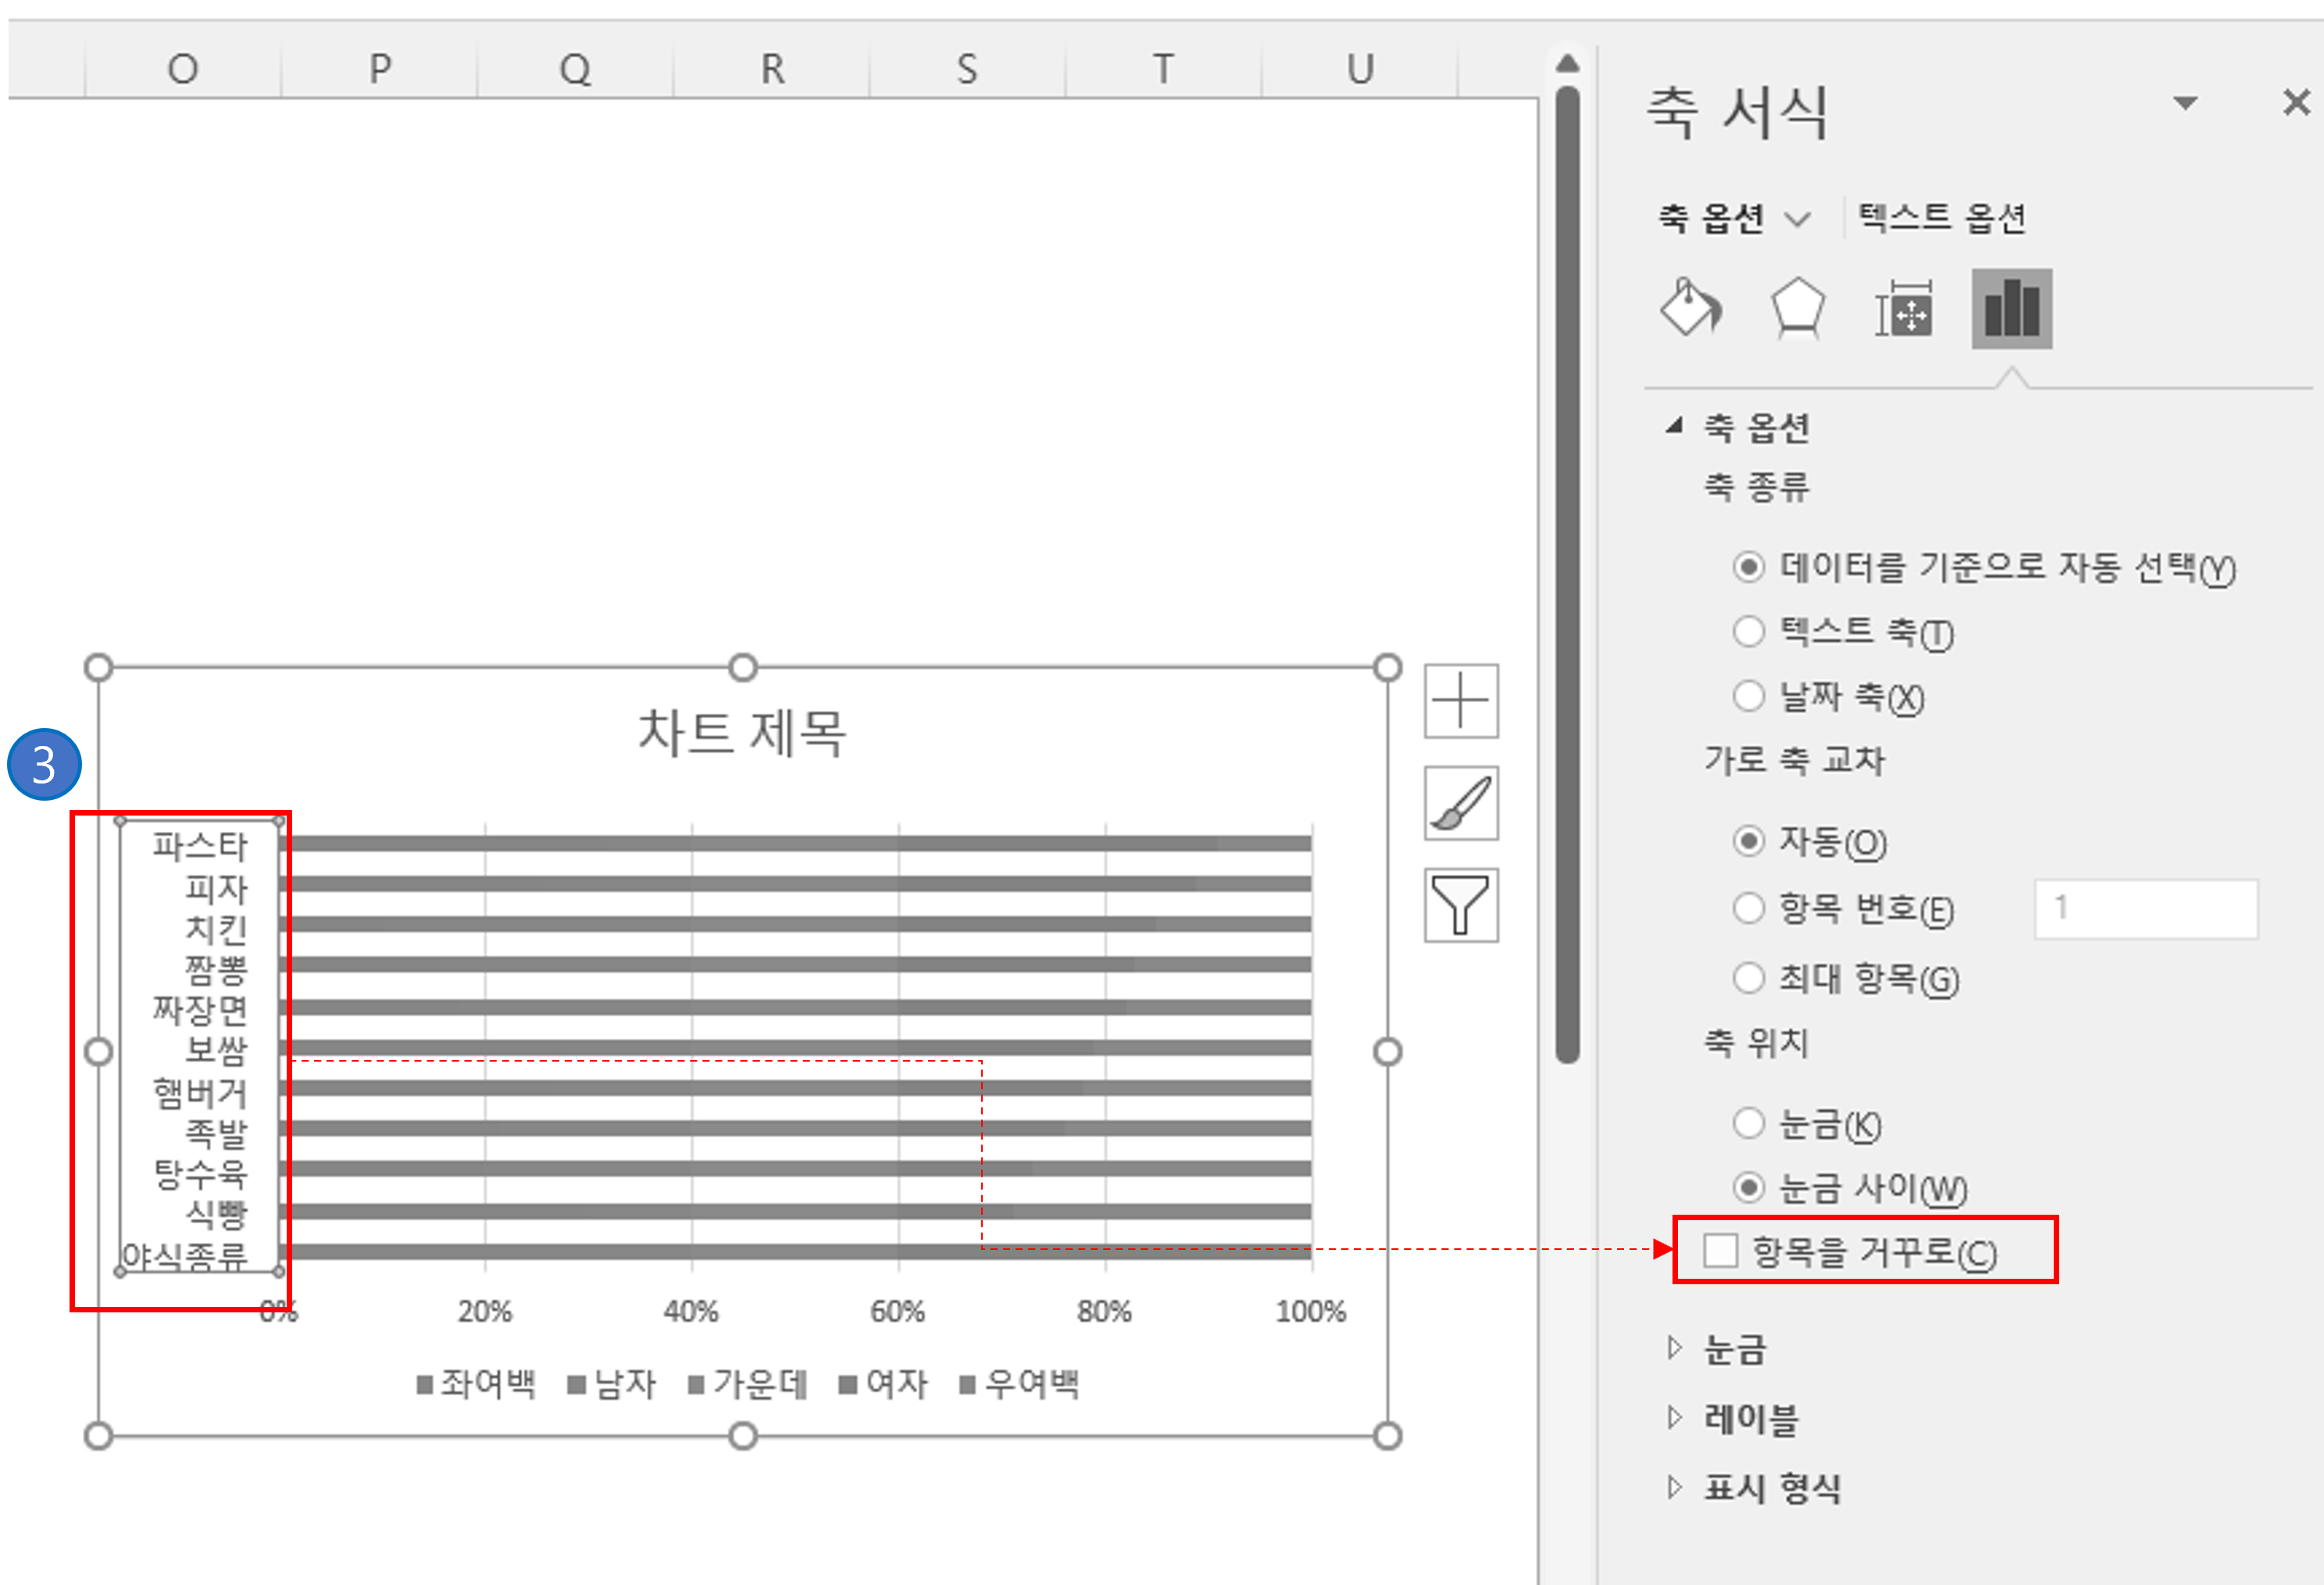Close the 축 서식 pane

[x=2296, y=102]
